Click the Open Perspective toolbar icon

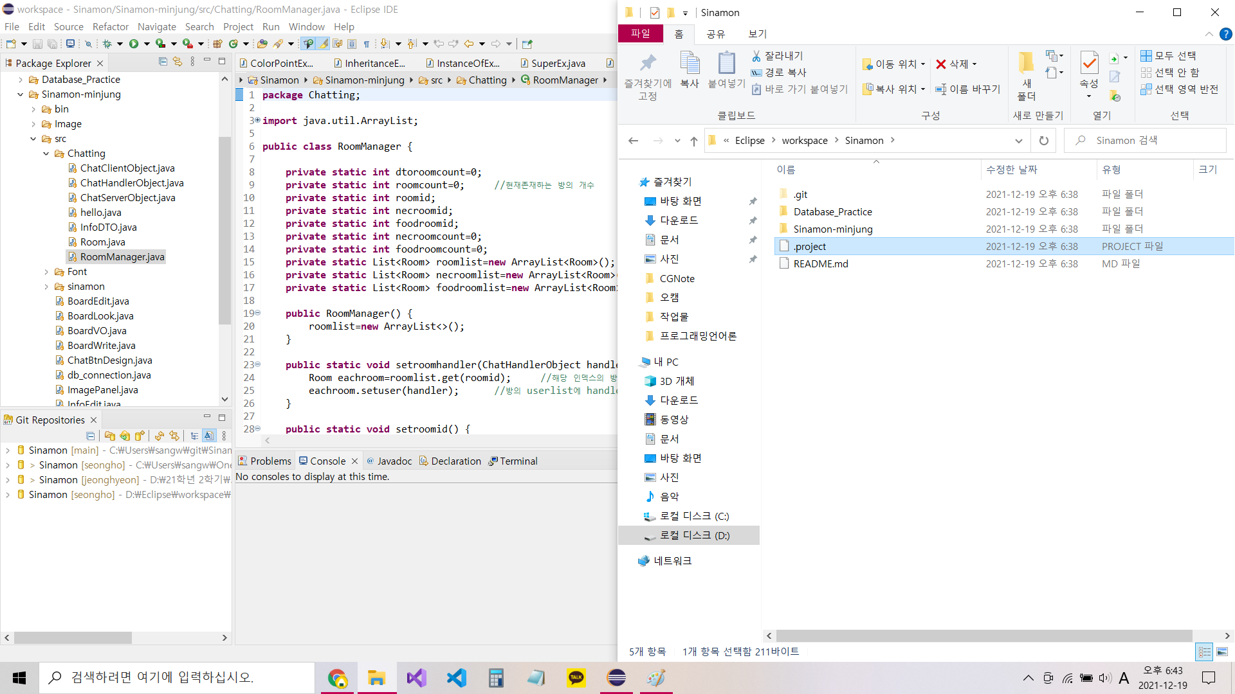tap(527, 44)
